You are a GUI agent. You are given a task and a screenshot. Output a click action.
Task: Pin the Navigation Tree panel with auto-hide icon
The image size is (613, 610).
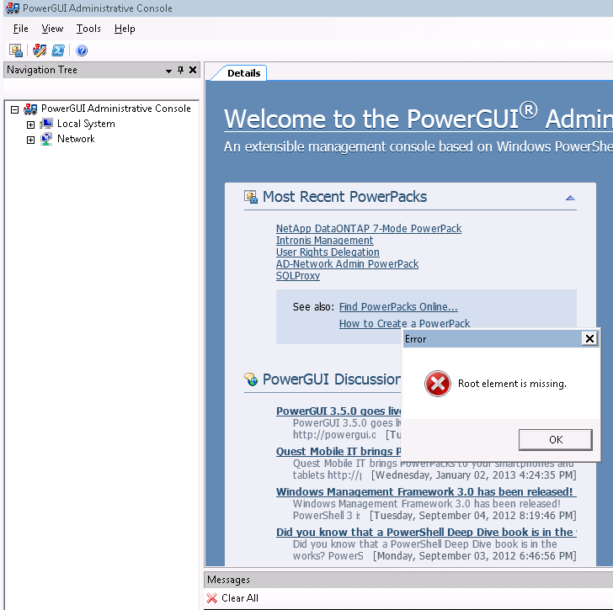coord(180,70)
